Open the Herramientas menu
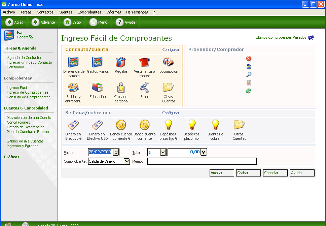Viewport: 326px width, 226px height. [137, 12]
